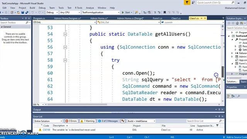Collapse the getAllUsers method at line 54

pyautogui.click(x=65, y=34)
